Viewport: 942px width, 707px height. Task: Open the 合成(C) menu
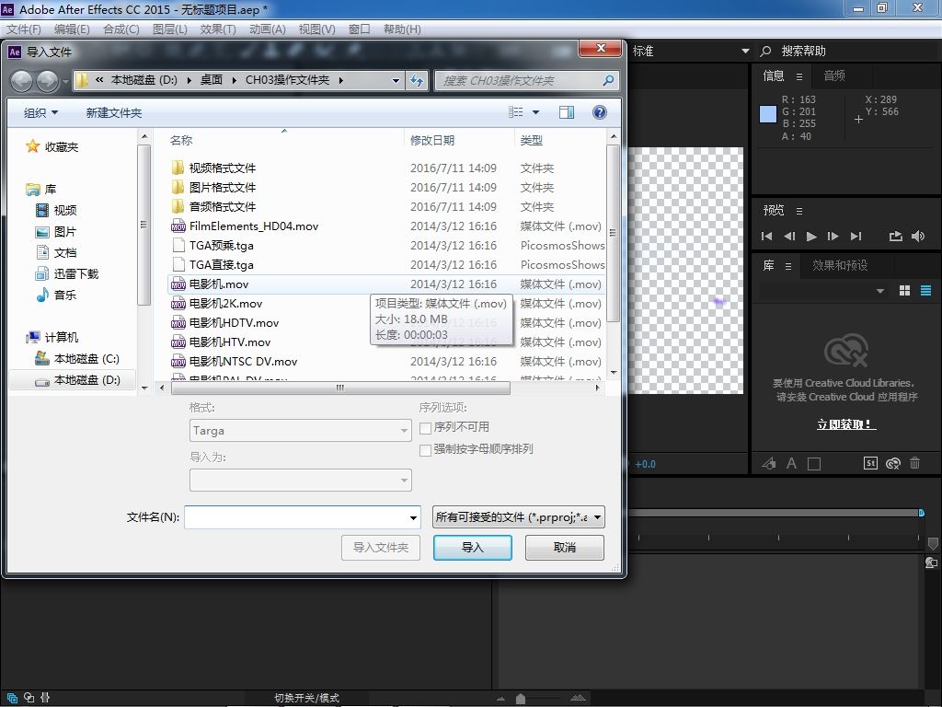[121, 29]
